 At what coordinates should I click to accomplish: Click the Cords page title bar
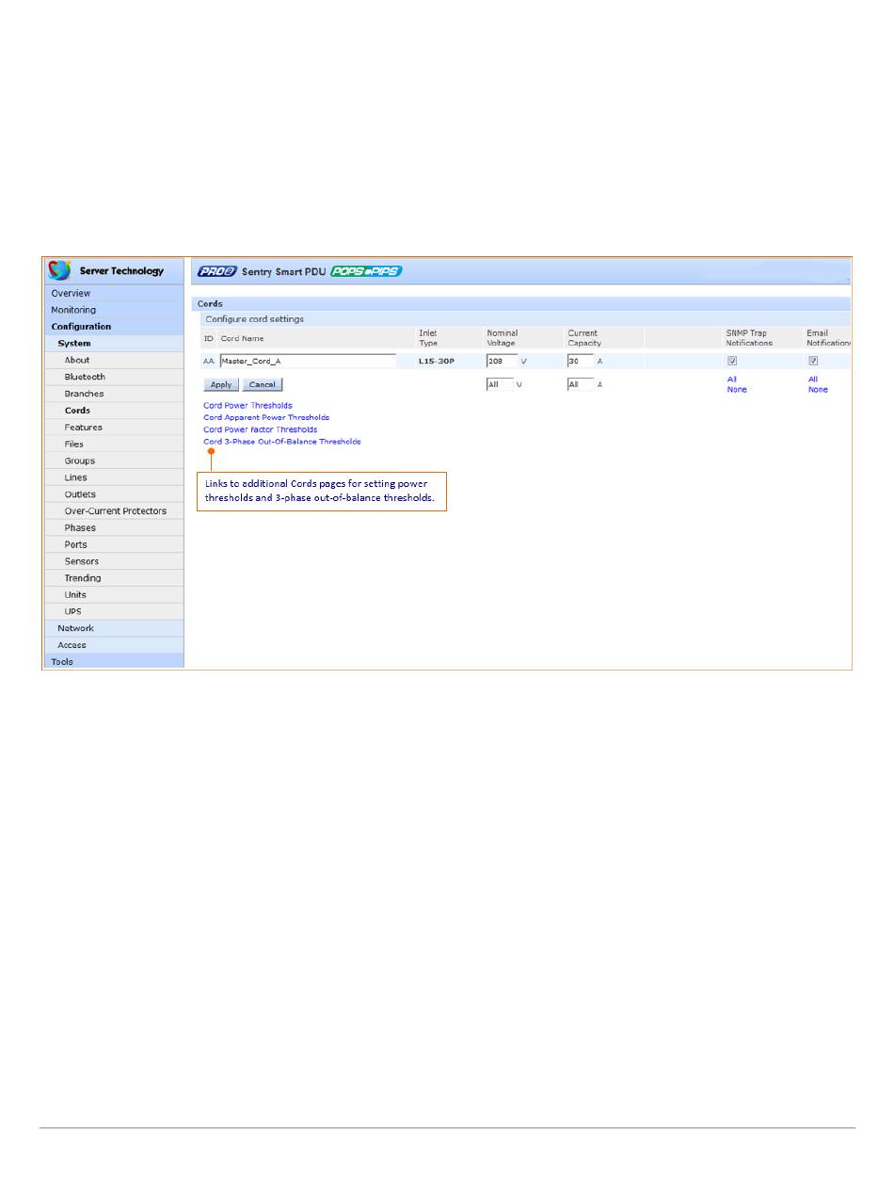point(522,303)
